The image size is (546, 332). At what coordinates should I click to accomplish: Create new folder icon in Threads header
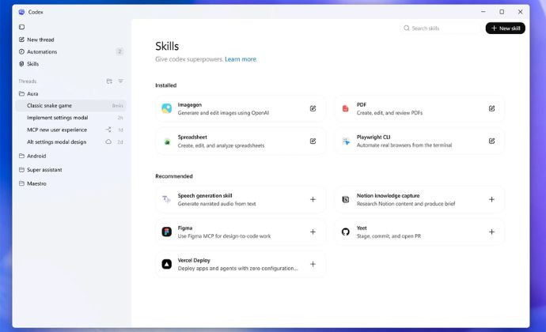click(x=109, y=81)
